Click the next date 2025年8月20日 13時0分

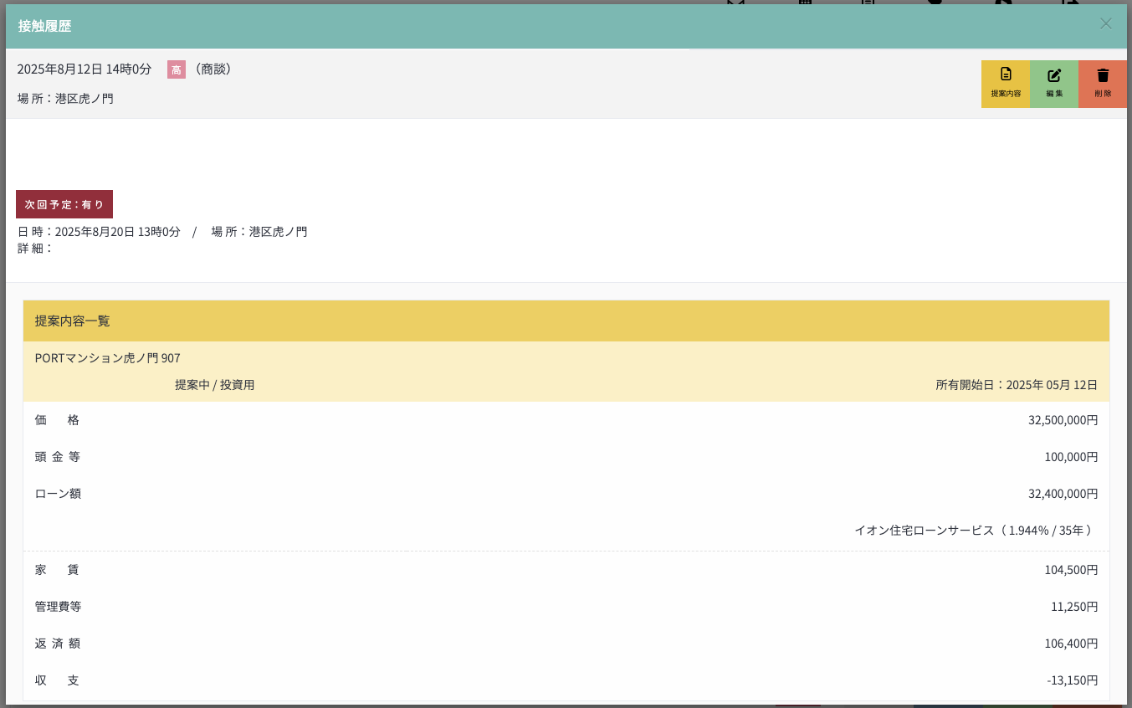point(118,232)
